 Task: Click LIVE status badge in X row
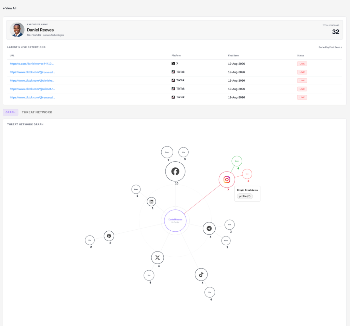click(302, 64)
